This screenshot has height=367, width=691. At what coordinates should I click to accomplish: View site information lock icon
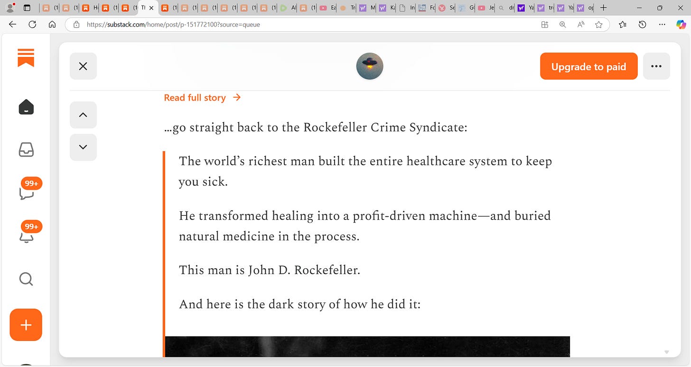click(76, 25)
